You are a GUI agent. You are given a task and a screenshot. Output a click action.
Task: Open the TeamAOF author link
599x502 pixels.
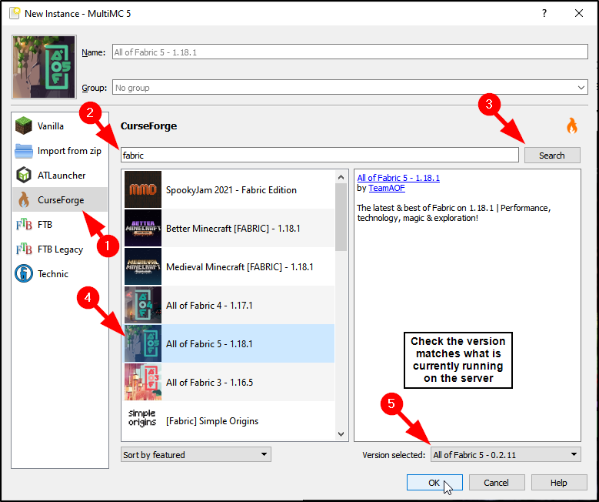387,188
